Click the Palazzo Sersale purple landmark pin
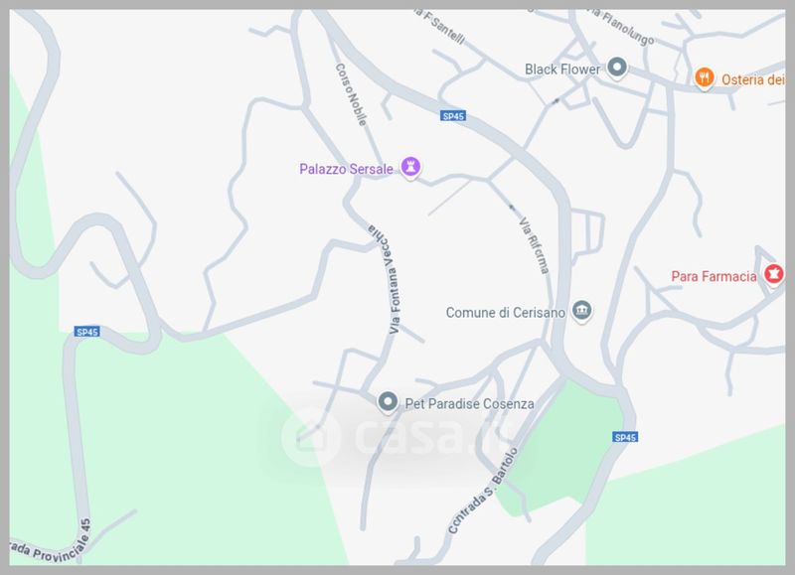Viewport: 795px width, 575px height. click(410, 167)
